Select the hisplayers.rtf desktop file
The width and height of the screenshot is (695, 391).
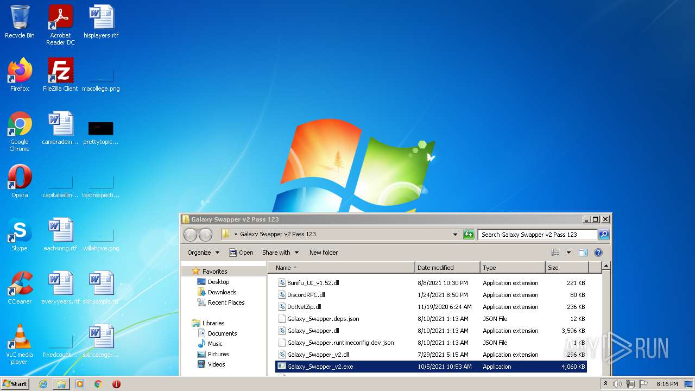(101, 22)
